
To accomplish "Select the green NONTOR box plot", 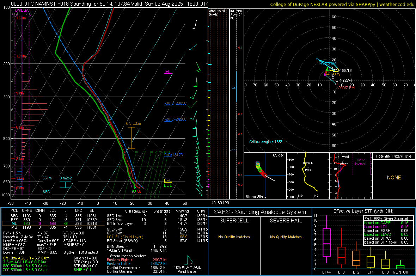I will tap(400, 265).
